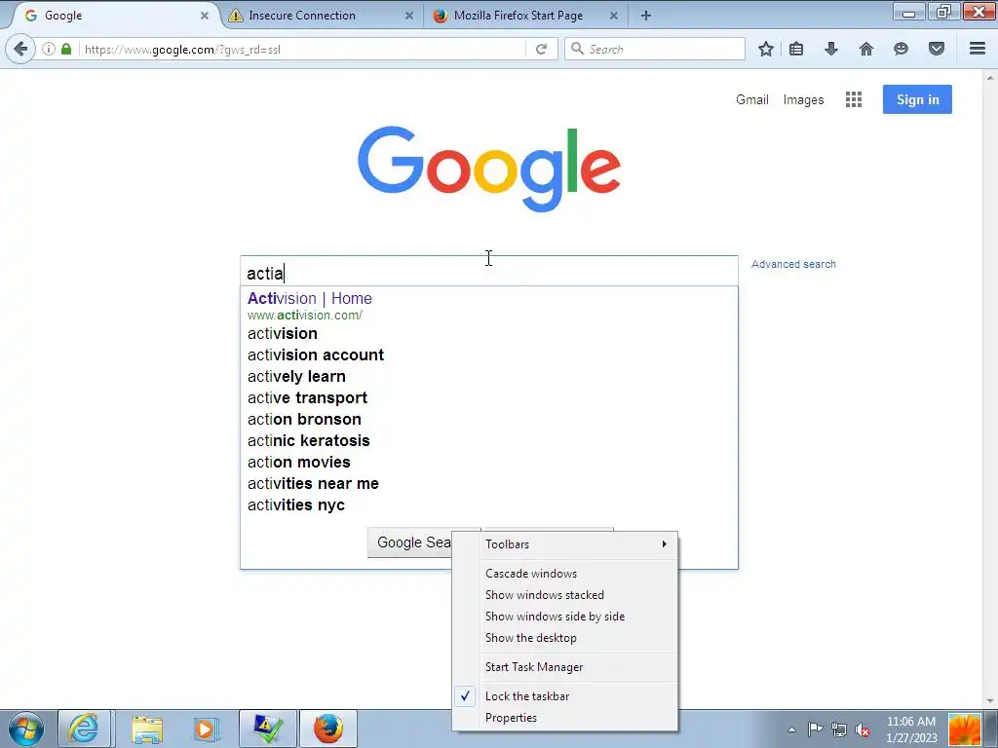Click the Firefox toolbar Search field
The height and width of the screenshot is (748, 998).
pyautogui.click(x=654, y=49)
